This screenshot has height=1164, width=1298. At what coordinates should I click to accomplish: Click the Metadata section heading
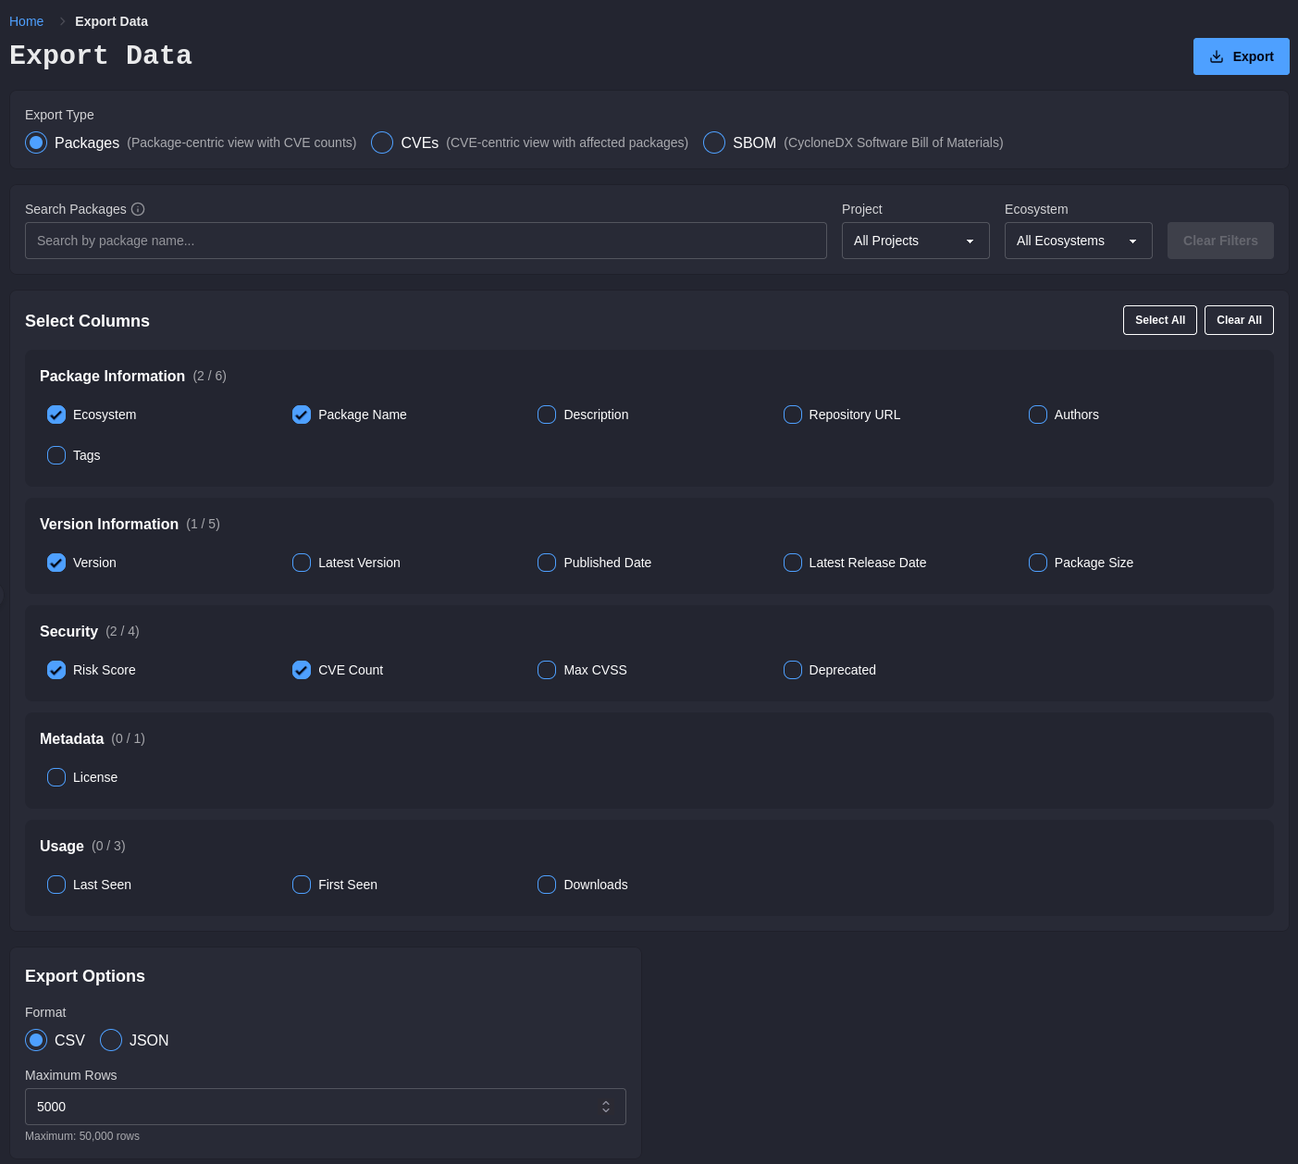[71, 738]
